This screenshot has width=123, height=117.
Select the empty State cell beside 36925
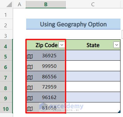point(93,55)
